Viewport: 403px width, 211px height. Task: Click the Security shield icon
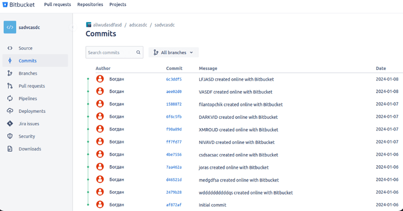click(10, 136)
